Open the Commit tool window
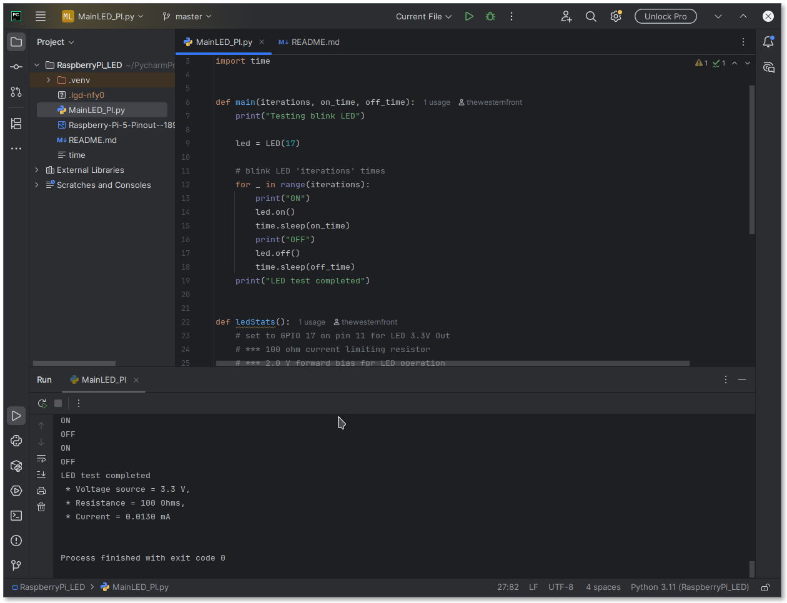Image resolution: width=787 pixels, height=603 pixels. point(16,67)
